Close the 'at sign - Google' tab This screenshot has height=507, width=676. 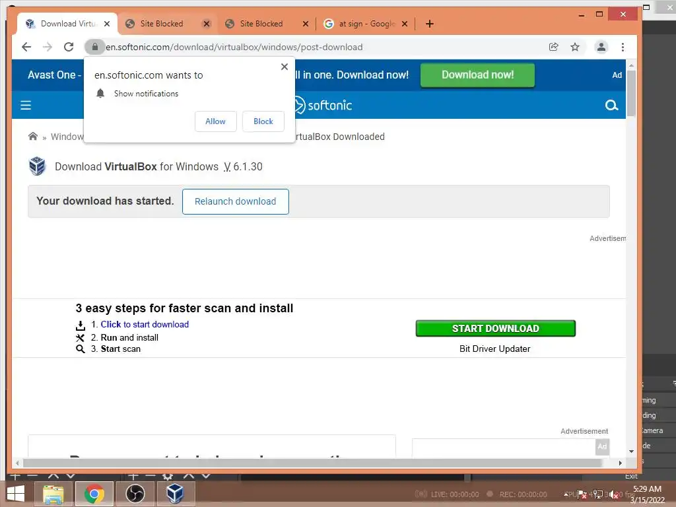405,24
